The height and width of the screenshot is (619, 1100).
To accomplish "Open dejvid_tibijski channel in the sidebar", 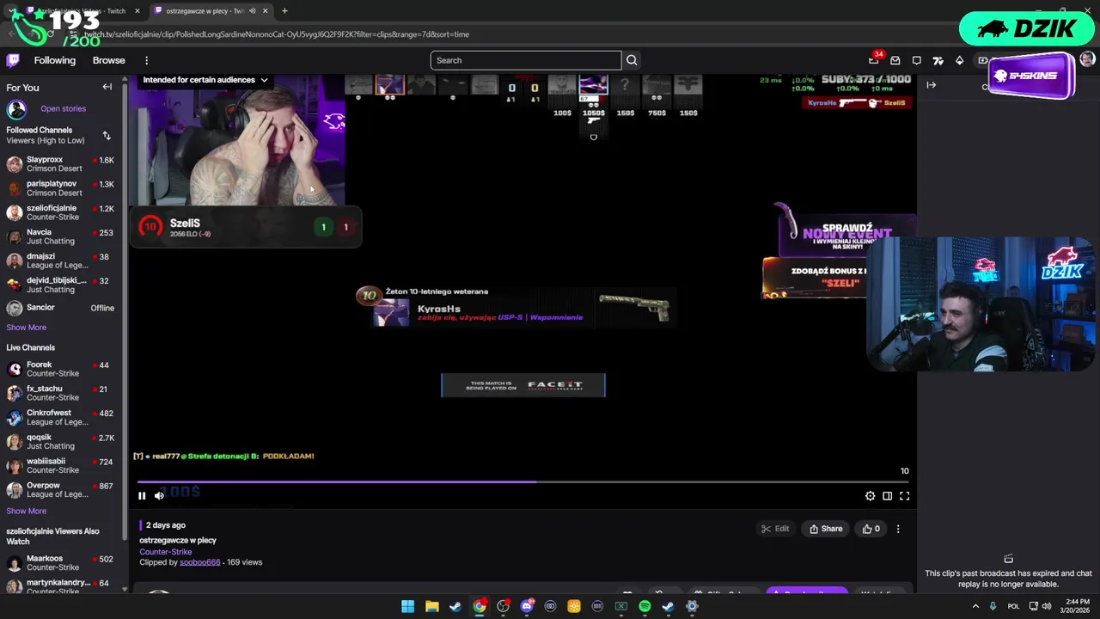I will click(x=60, y=285).
